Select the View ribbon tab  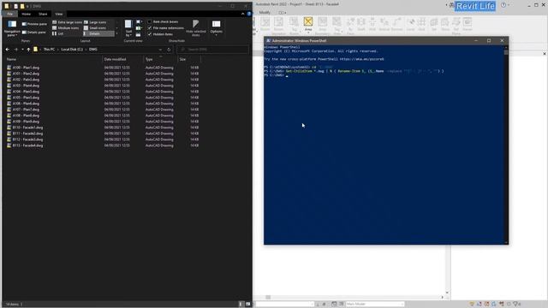59,14
